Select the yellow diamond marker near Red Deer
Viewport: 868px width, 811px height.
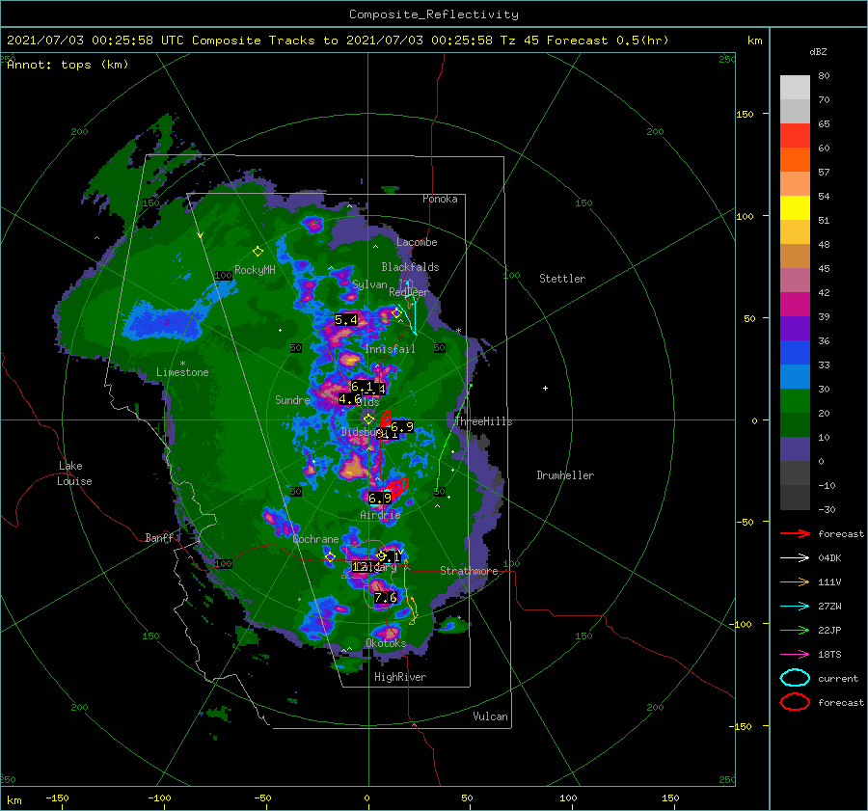tap(396, 313)
